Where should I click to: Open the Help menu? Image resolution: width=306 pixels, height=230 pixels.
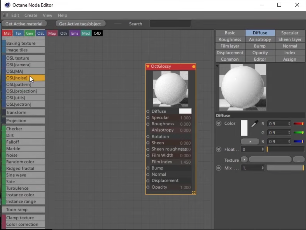pos(62,15)
